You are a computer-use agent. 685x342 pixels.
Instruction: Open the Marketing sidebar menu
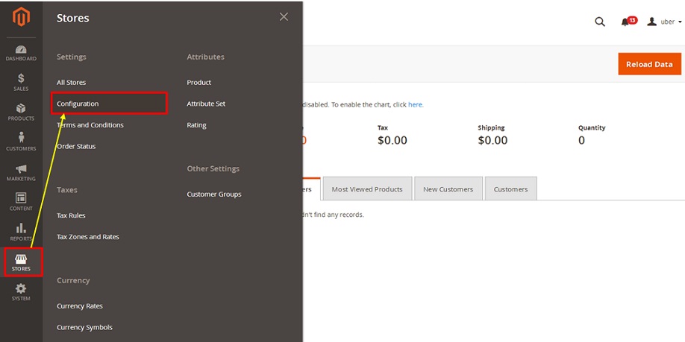coord(21,173)
